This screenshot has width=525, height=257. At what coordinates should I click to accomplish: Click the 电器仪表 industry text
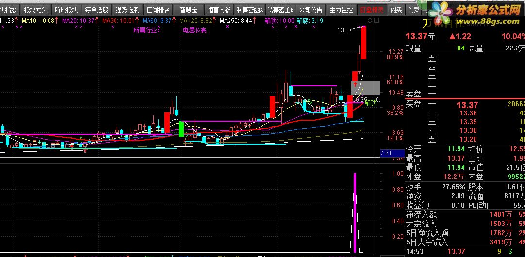pos(195,31)
